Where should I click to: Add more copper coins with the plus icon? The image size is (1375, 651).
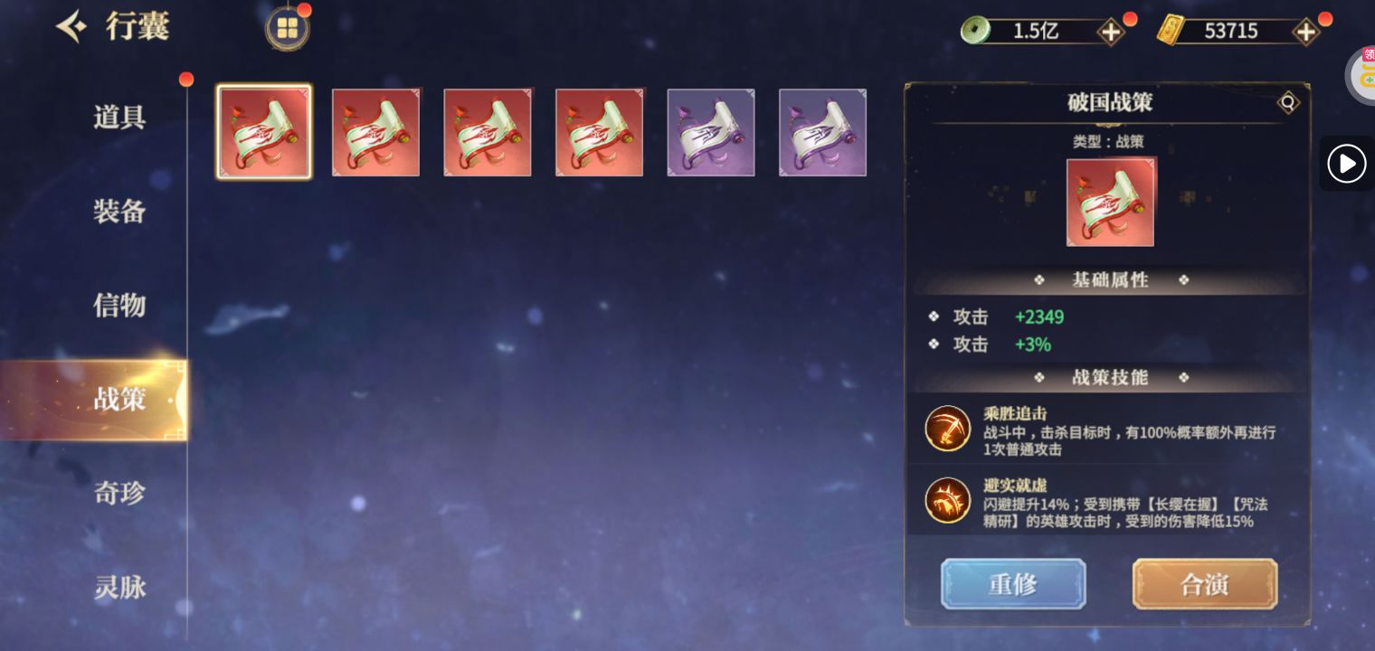1110,32
